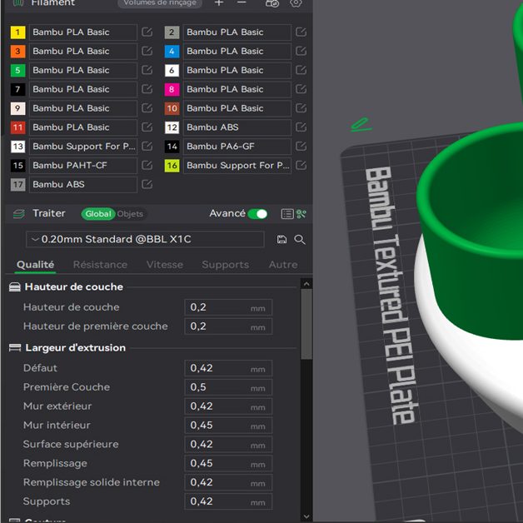
Task: Edit filament 8 preset icon
Action: click(x=301, y=89)
